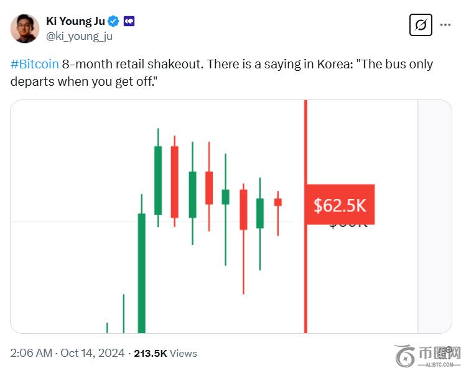Open Ki Young Ju's profile avatar
This screenshot has height=368, width=461.
tap(25, 28)
